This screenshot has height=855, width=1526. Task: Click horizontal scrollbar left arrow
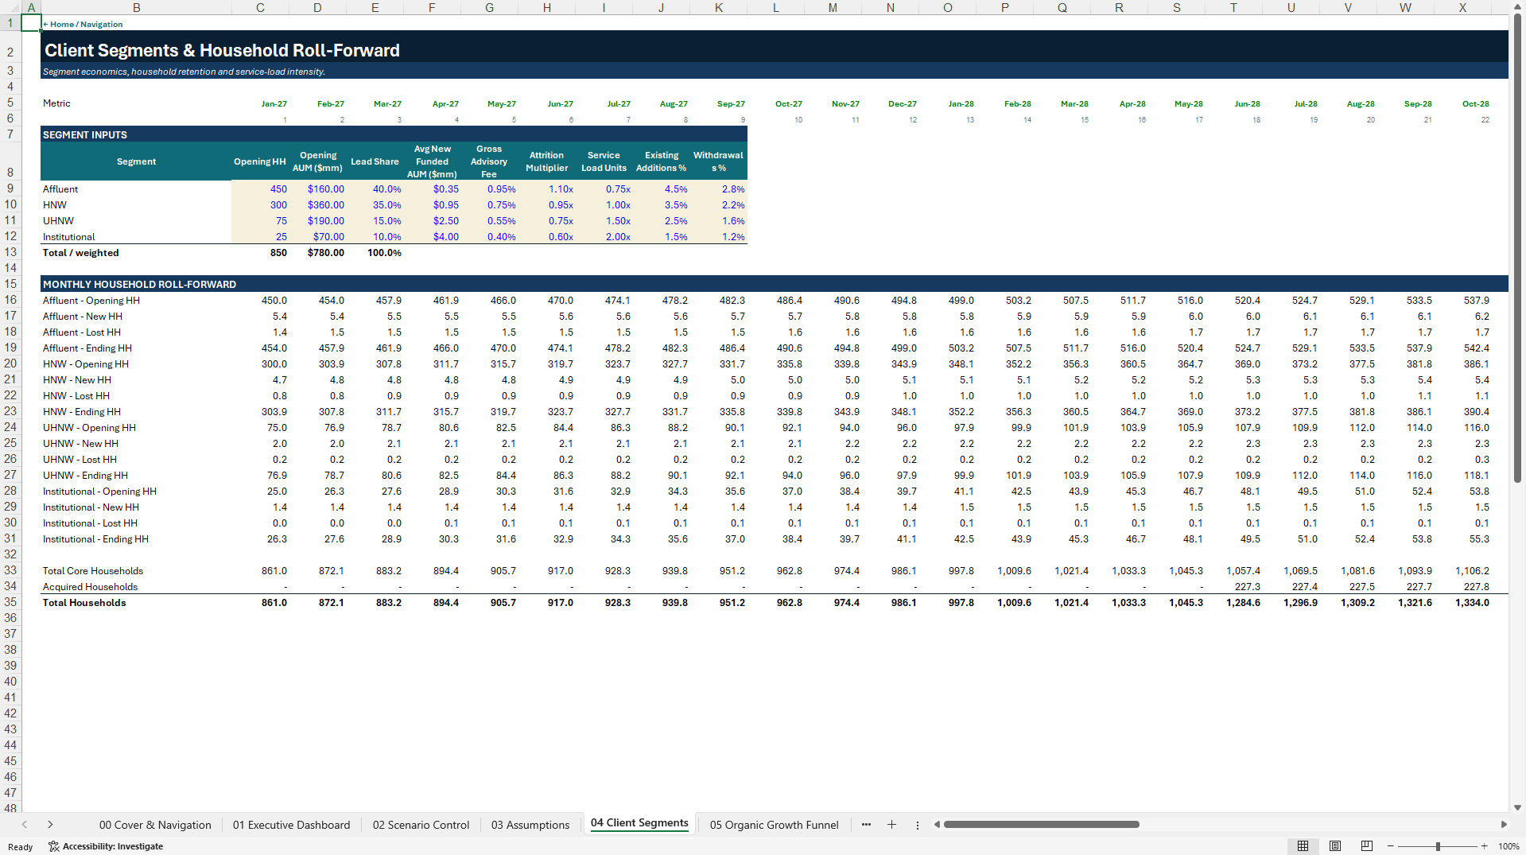pos(937,825)
